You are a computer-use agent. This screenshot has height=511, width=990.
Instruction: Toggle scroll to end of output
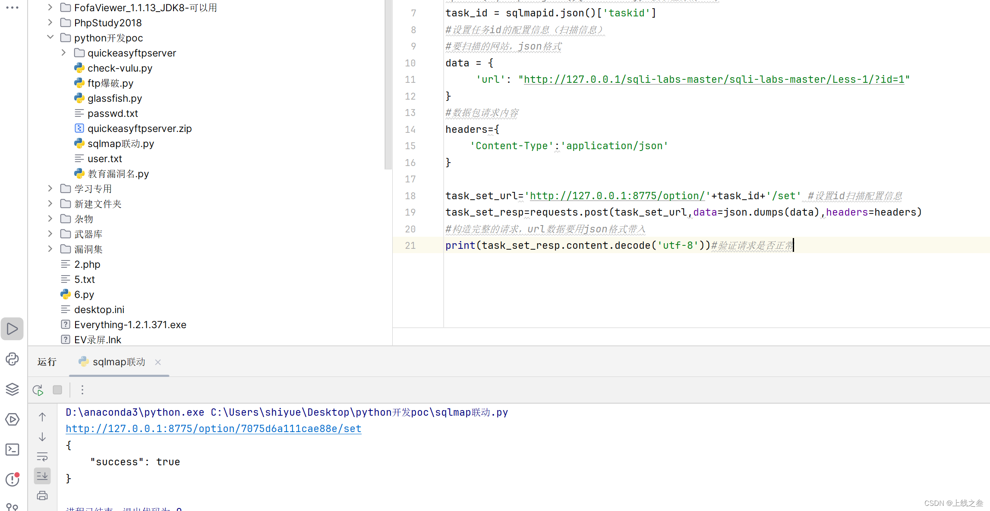[x=42, y=476]
